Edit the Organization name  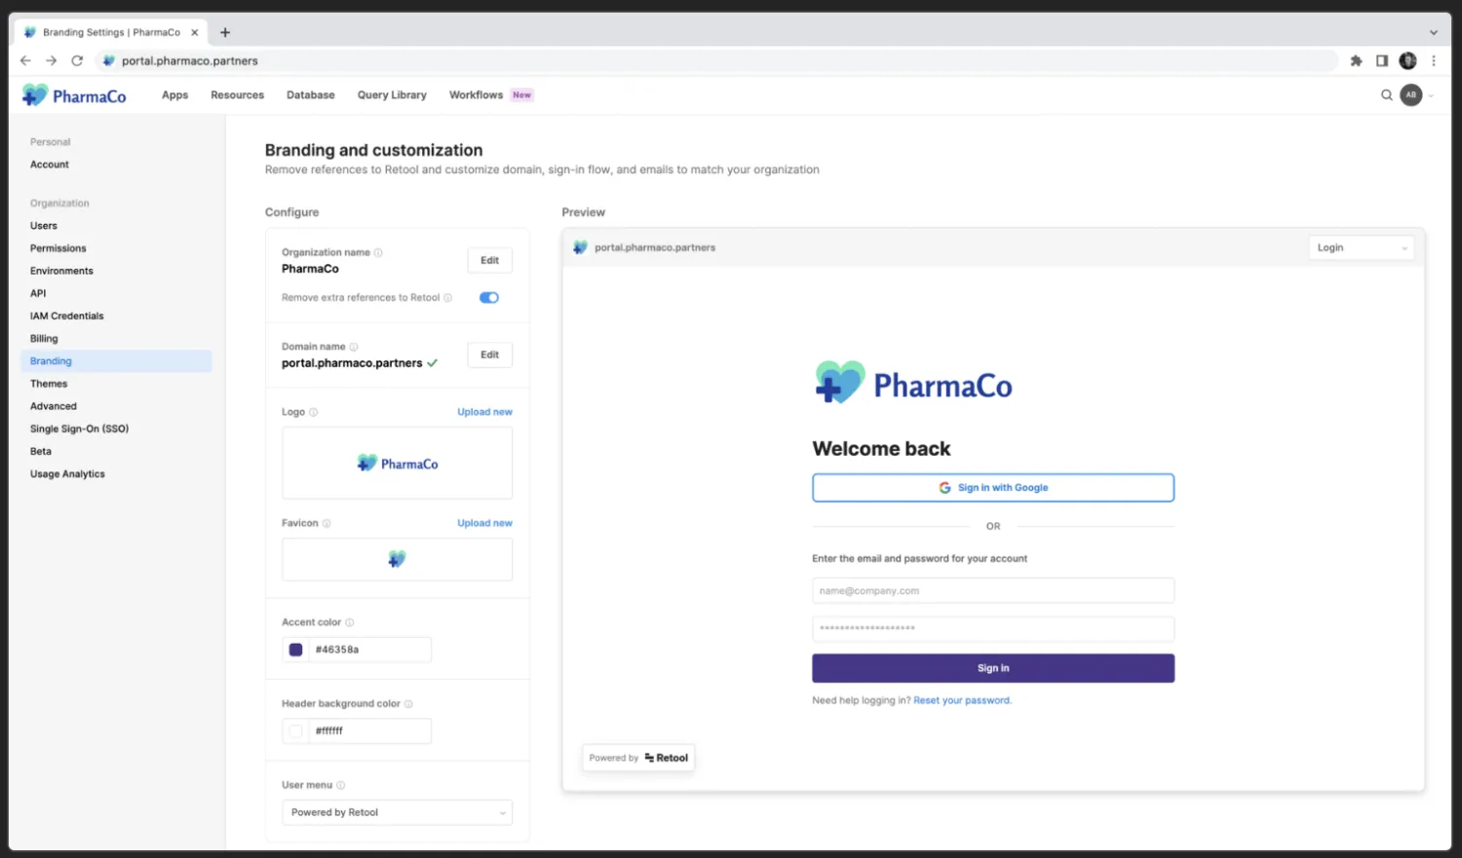tap(489, 260)
